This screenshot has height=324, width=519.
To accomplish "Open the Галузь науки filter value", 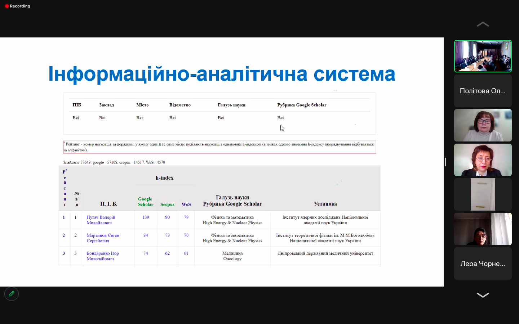I will (x=221, y=118).
